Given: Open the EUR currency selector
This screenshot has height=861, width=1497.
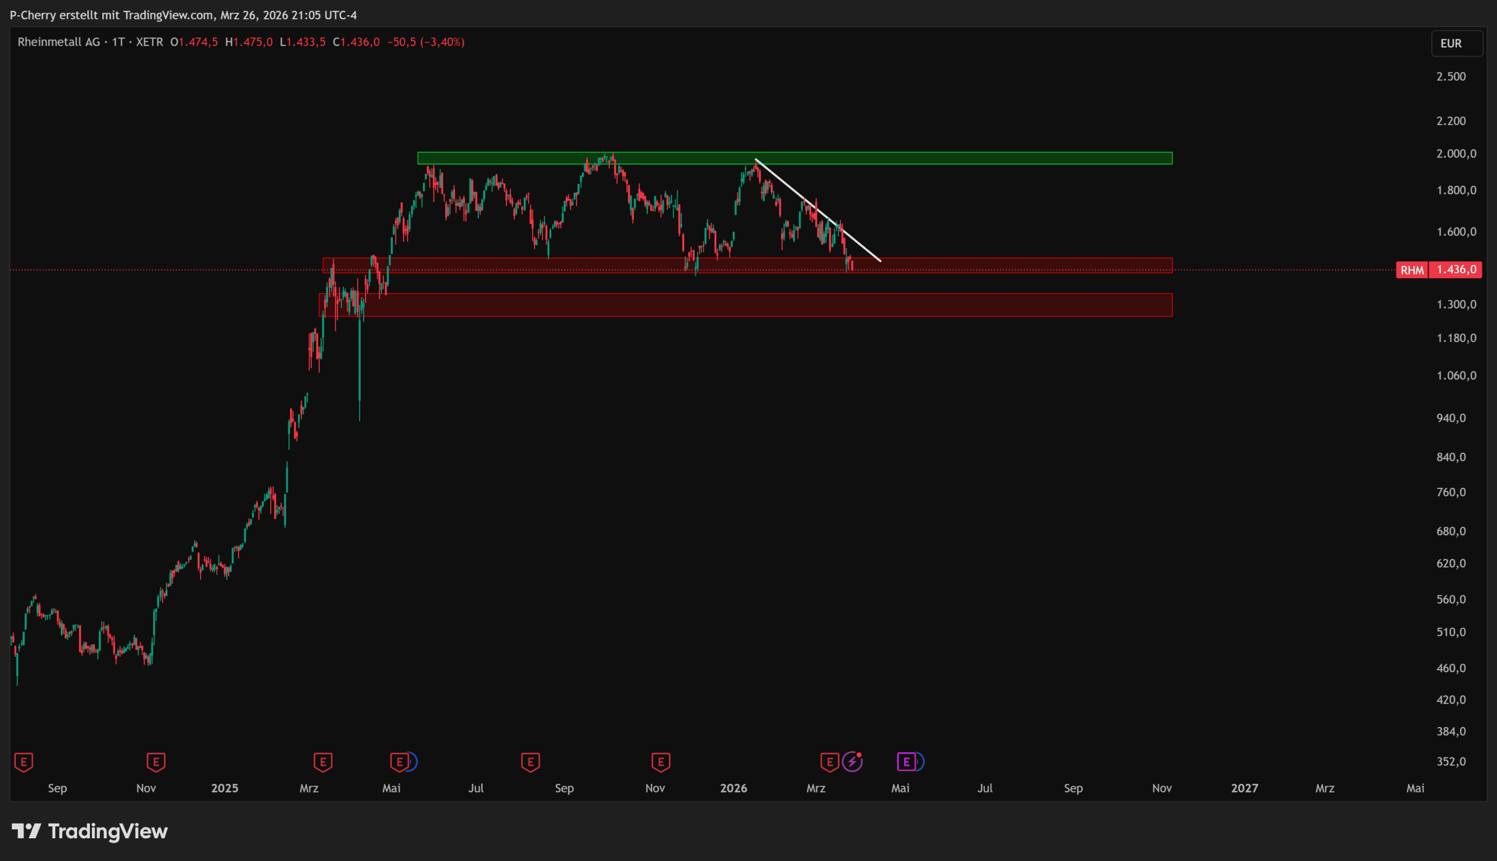Looking at the screenshot, I should click(x=1457, y=43).
